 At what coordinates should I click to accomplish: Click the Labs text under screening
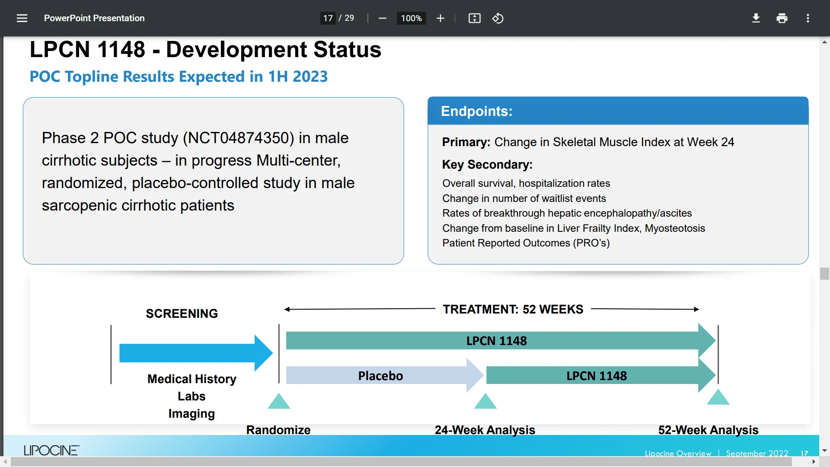[192, 396]
